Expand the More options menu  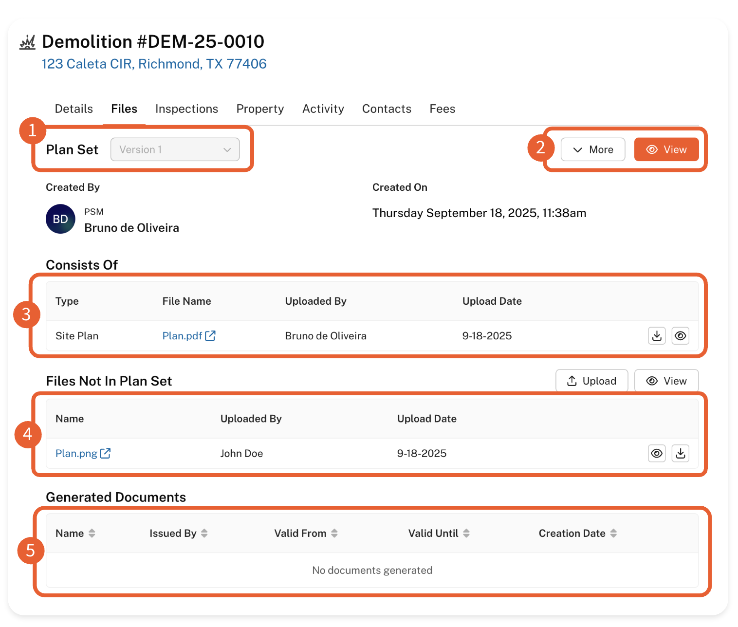pyautogui.click(x=592, y=149)
